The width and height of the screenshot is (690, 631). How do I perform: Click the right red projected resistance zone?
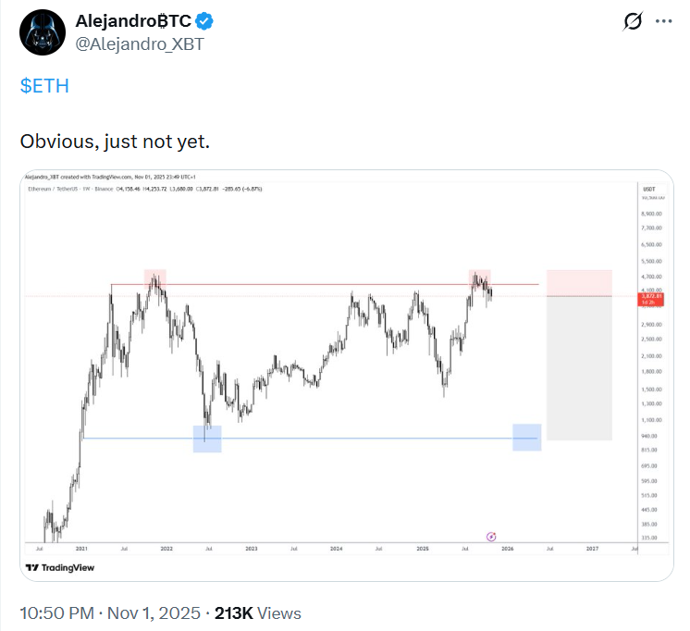coord(579,283)
